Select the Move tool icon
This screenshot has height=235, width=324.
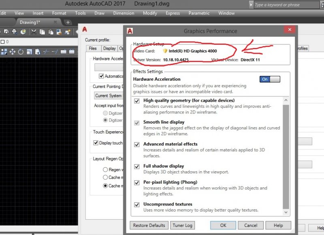pyautogui.click(x=13, y=52)
